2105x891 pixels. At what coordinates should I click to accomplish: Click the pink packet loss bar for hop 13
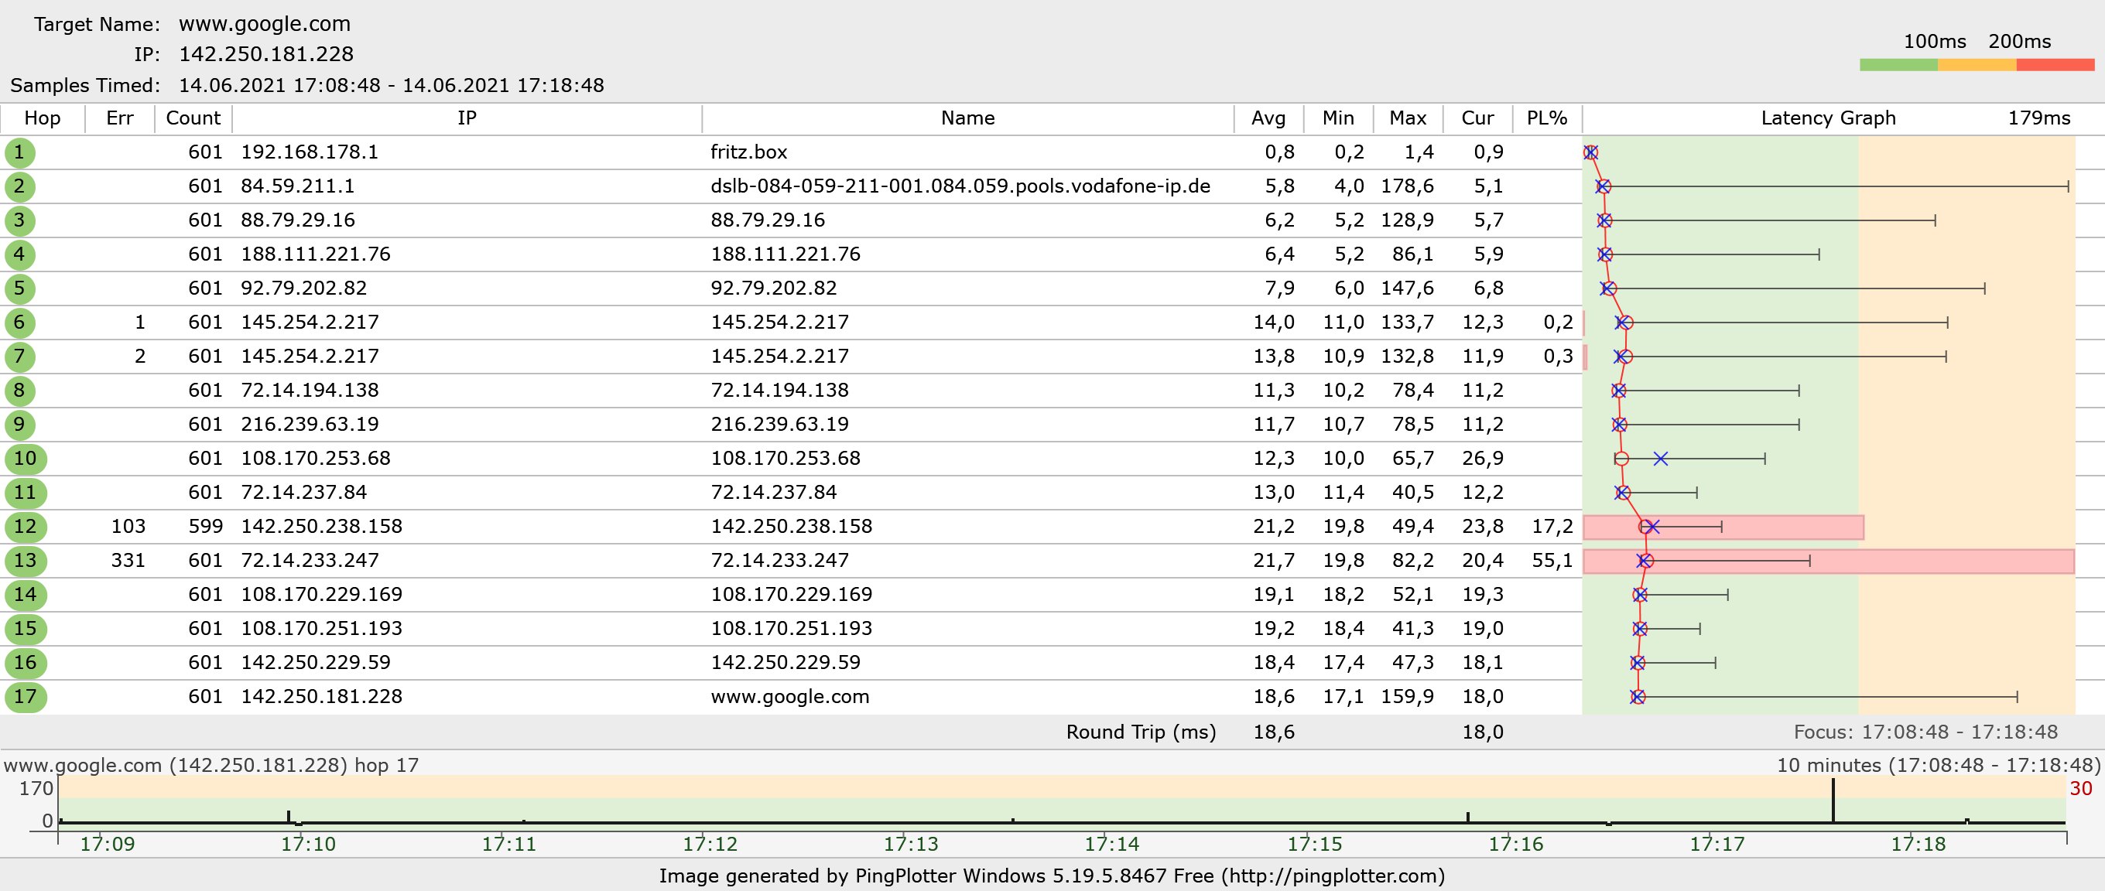[x=1829, y=562]
